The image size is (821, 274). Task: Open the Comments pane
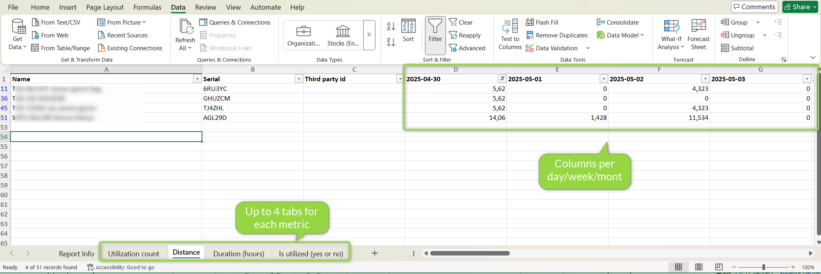pyautogui.click(x=754, y=7)
